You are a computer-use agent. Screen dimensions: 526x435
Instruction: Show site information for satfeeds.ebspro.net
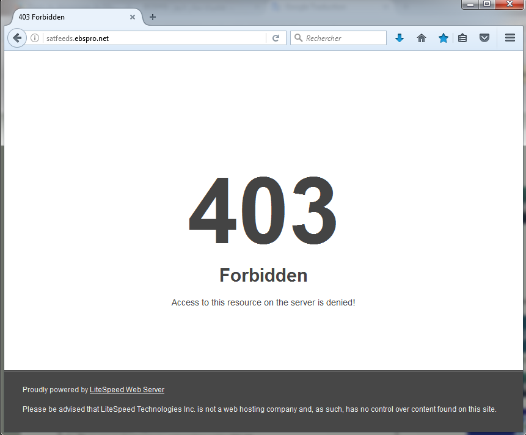pyautogui.click(x=35, y=38)
